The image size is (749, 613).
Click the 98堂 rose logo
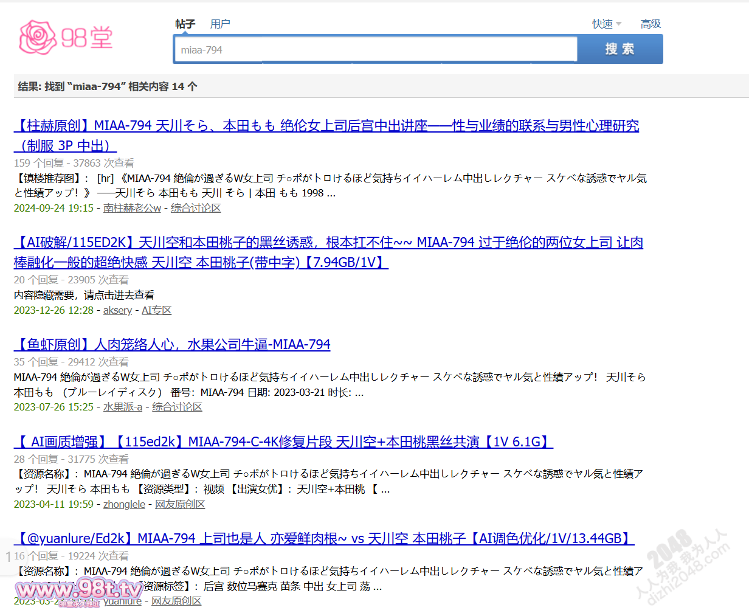point(66,38)
